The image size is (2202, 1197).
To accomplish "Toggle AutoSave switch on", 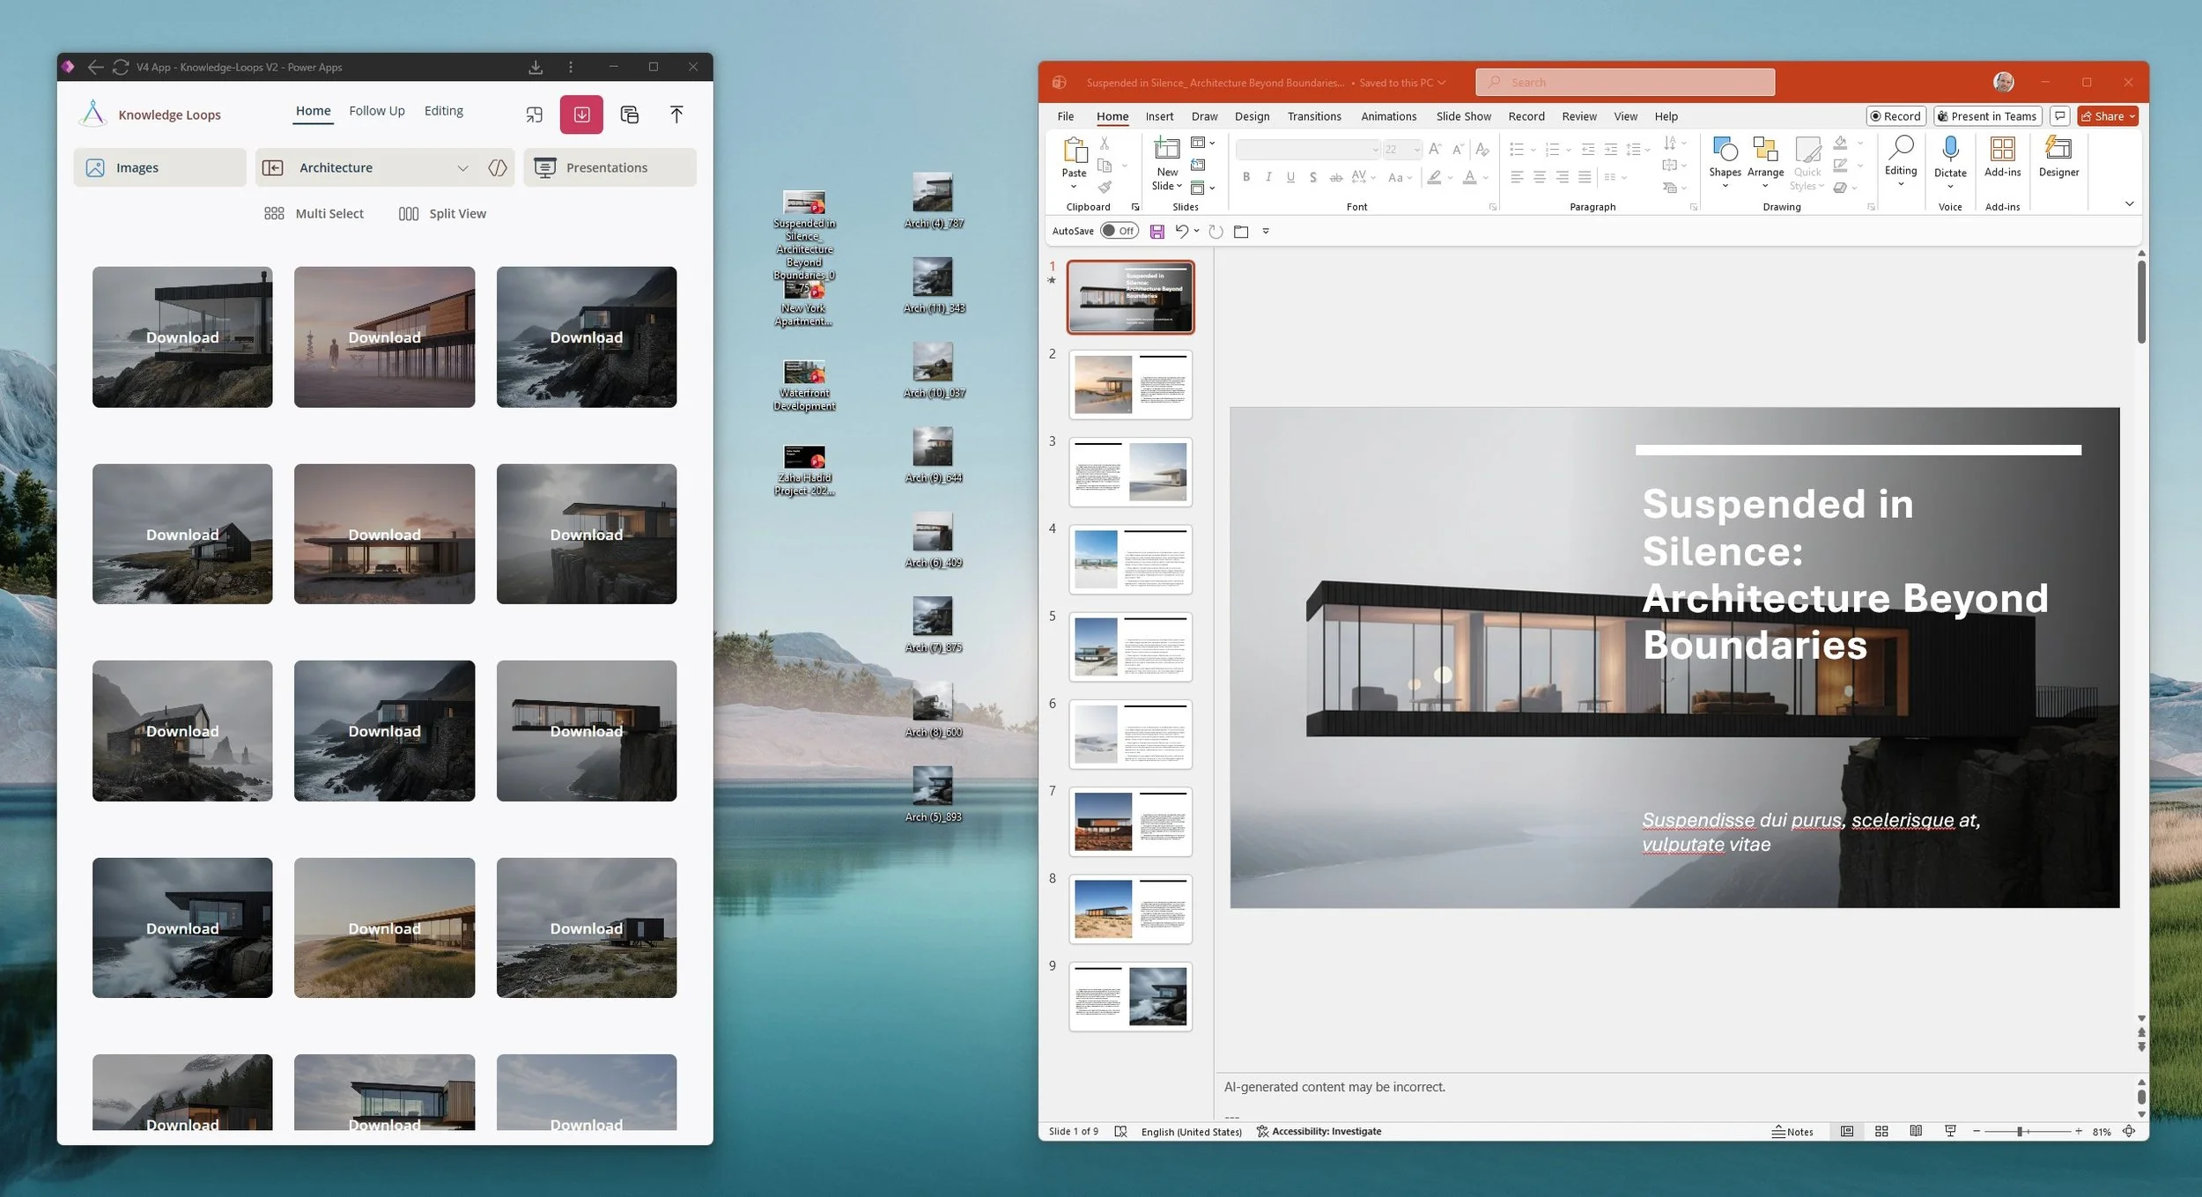I will click(x=1119, y=231).
